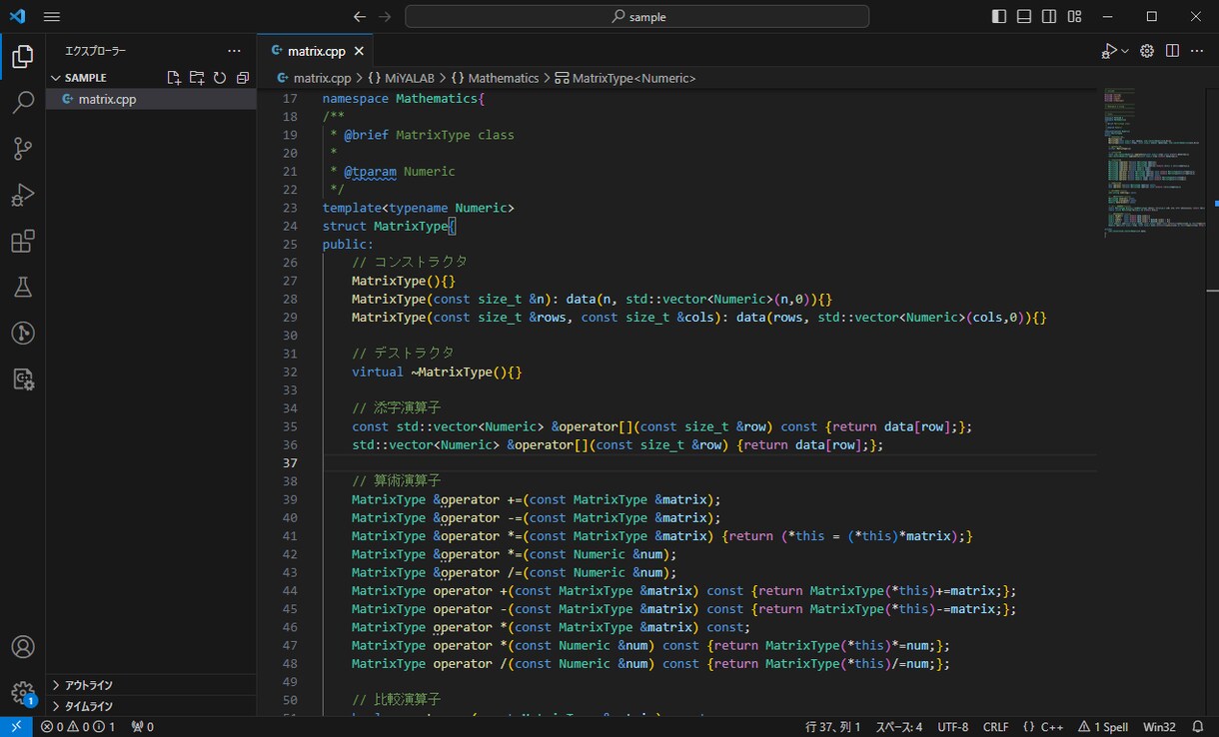Viewport: 1219px width, 737px height.
Task: Open Run and Debug view
Action: [x=22, y=195]
